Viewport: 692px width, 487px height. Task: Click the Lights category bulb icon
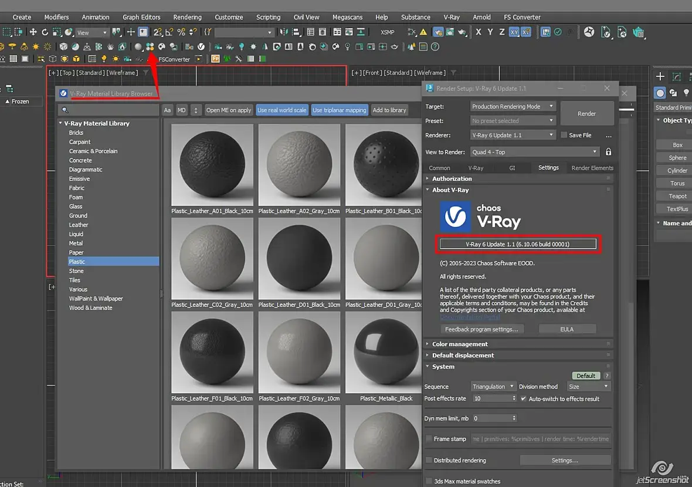(686, 93)
